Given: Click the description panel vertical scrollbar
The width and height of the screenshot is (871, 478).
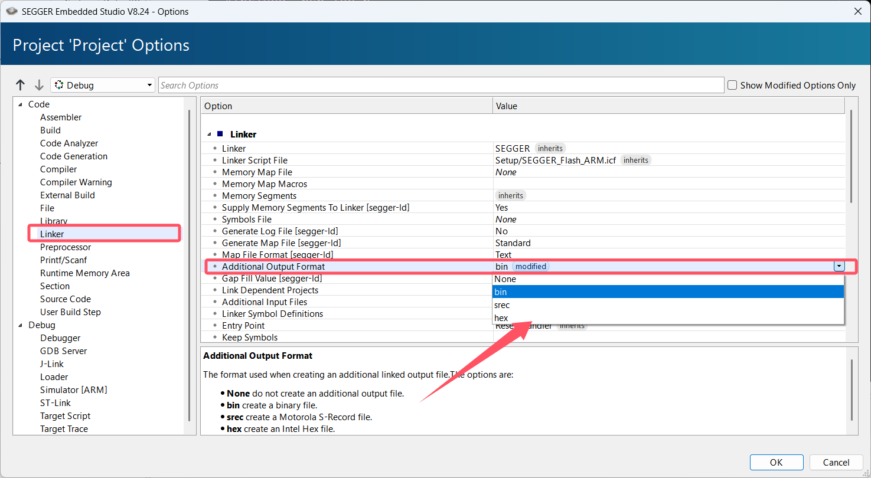Looking at the screenshot, I should [x=851, y=390].
